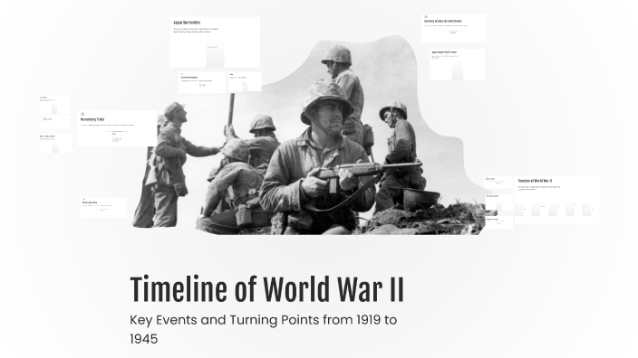Open the Japan Surrenders slide thumbnail
The image size is (638, 358).
[x=215, y=42]
